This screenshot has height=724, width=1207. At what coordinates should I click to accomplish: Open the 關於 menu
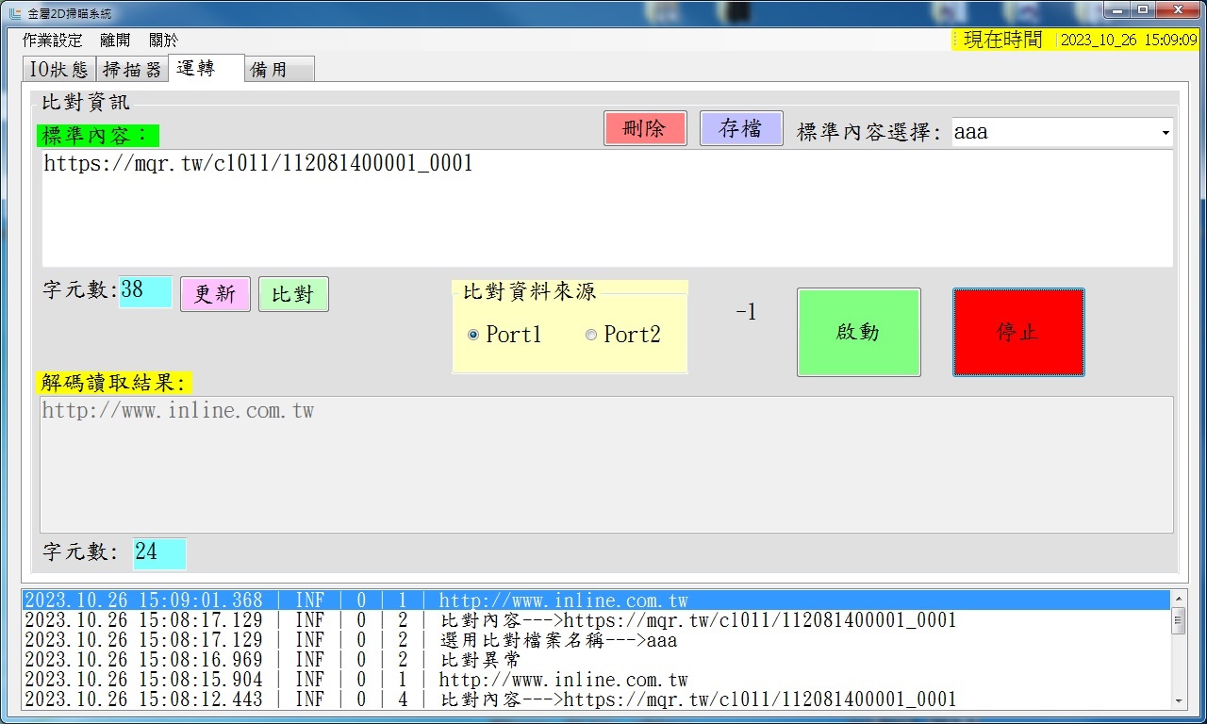(x=162, y=41)
